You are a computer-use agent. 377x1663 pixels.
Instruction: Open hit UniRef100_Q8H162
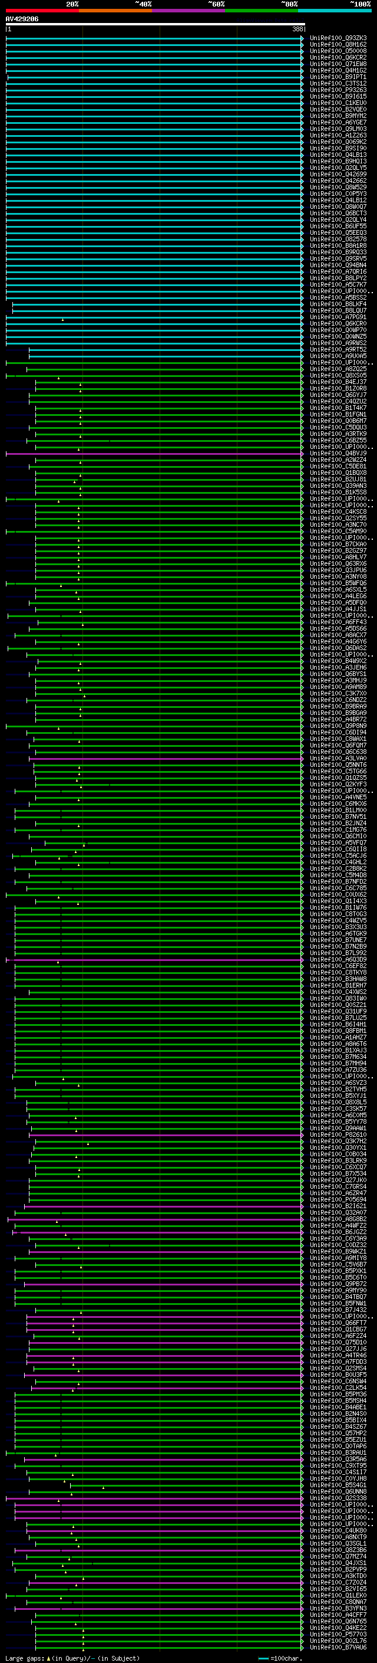pos(338,45)
